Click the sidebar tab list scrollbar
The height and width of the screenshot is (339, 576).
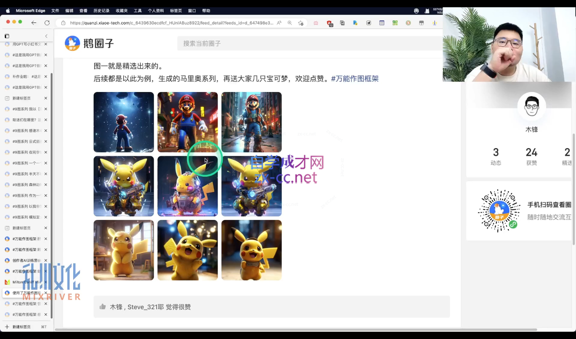[51, 195]
